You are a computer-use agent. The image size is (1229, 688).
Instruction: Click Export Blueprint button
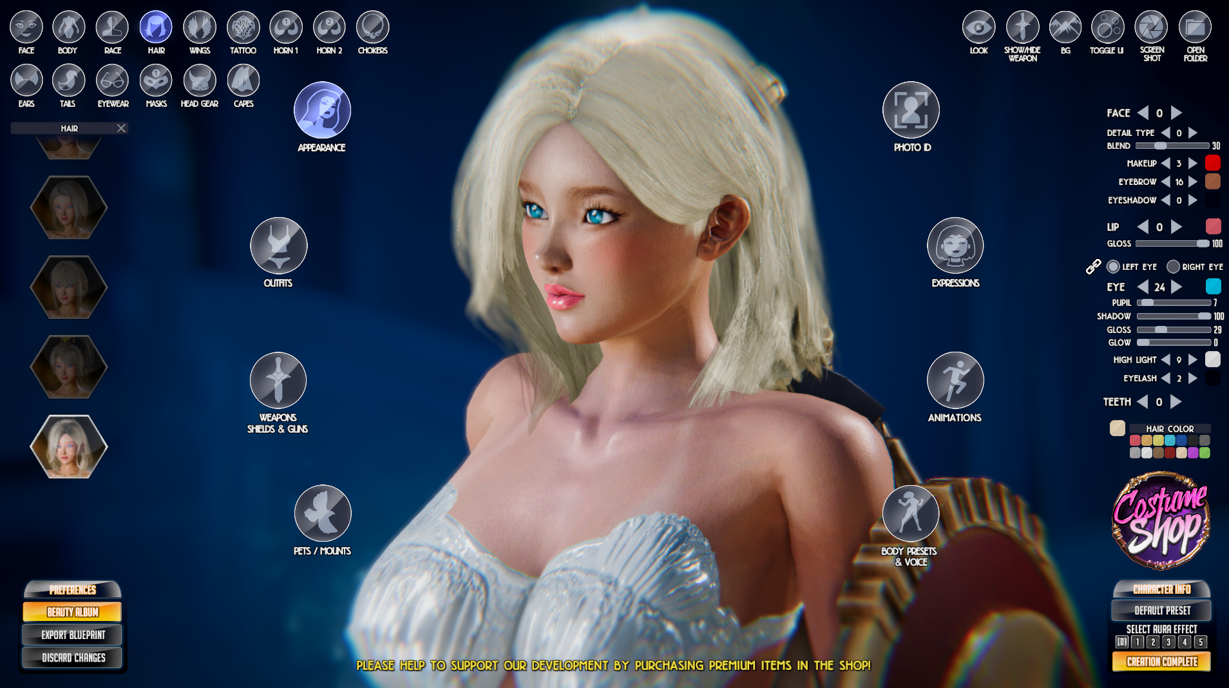[72, 635]
